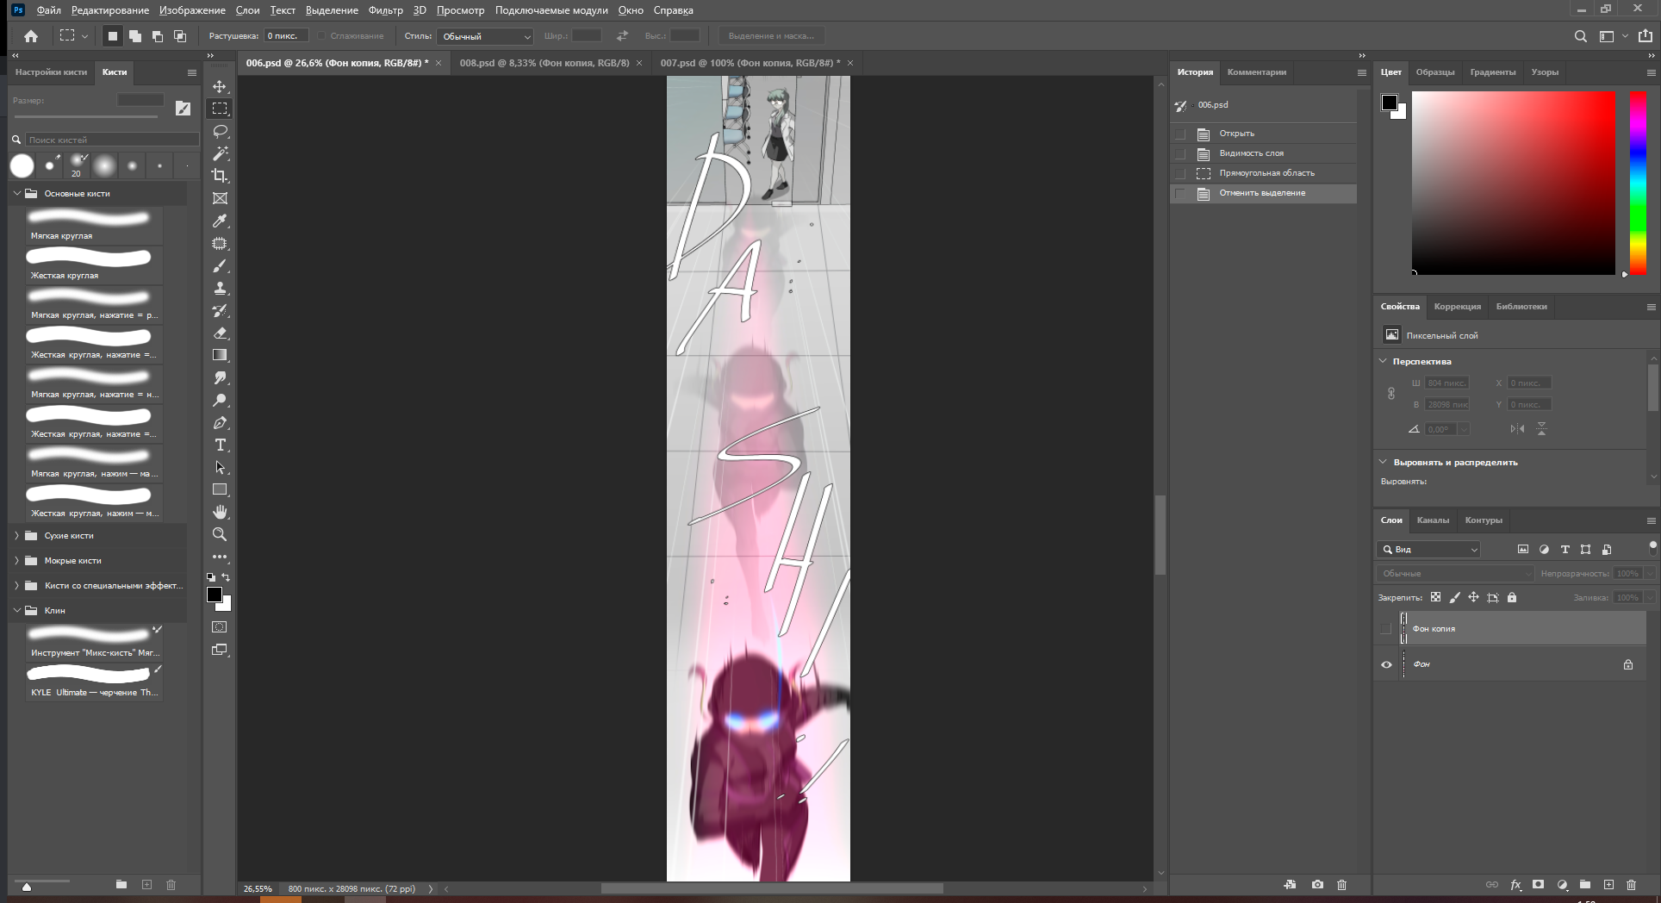Collapse the Перспектива section in Properties
Image resolution: width=1661 pixels, height=903 pixels.
(x=1384, y=361)
